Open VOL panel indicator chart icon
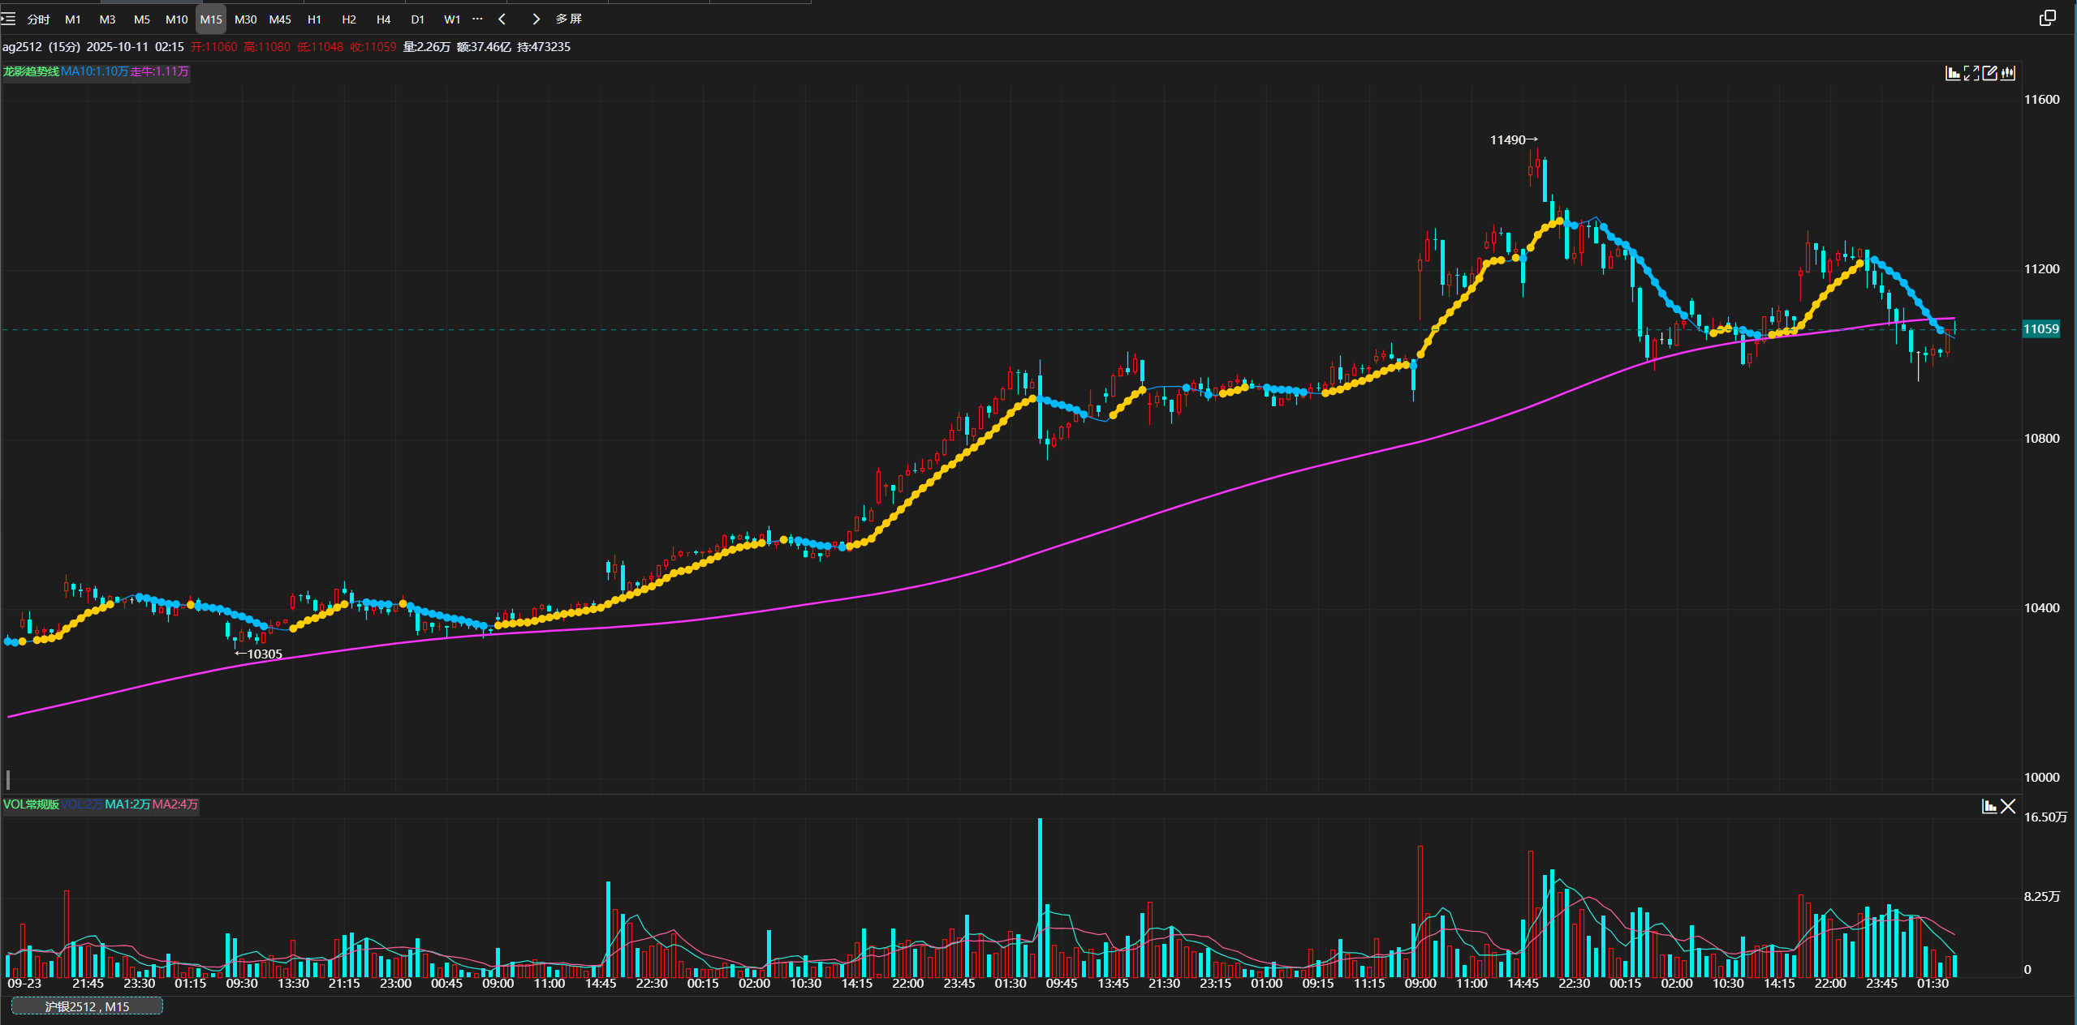The width and height of the screenshot is (2077, 1025). (x=1989, y=806)
